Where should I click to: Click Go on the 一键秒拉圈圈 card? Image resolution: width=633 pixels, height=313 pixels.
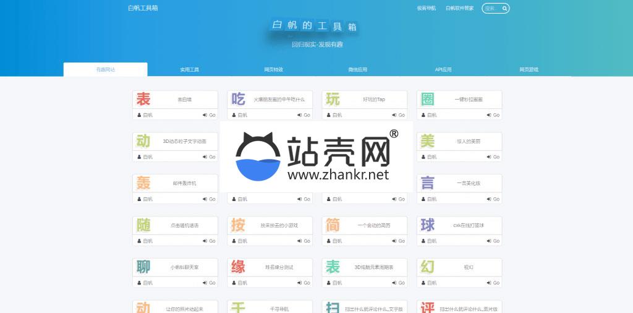(493, 115)
